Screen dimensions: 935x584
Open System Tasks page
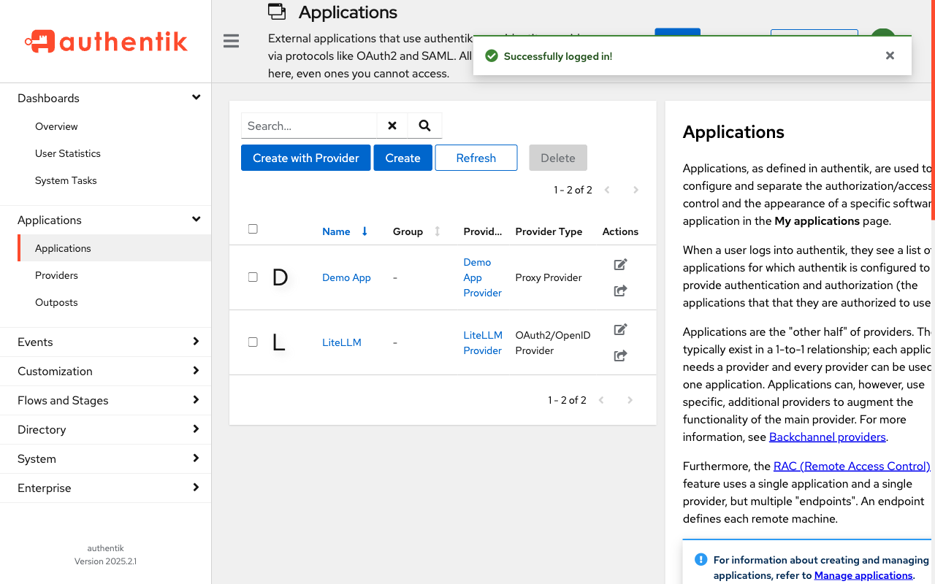point(66,180)
